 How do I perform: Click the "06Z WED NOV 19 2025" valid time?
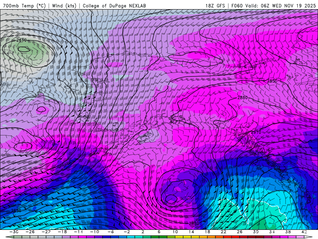[289, 6]
